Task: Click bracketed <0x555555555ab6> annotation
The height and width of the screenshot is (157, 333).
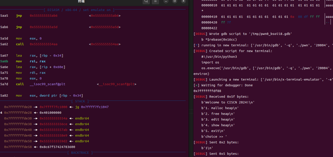Action: click(105, 16)
